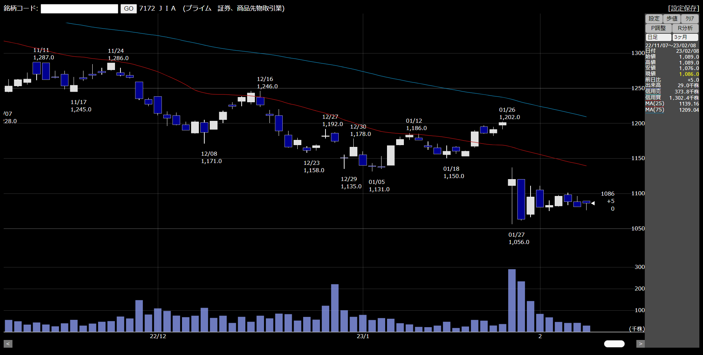This screenshot has width=703, height=355.
Task: Click the 前日比 +5.0 value
Action: (x=693, y=80)
